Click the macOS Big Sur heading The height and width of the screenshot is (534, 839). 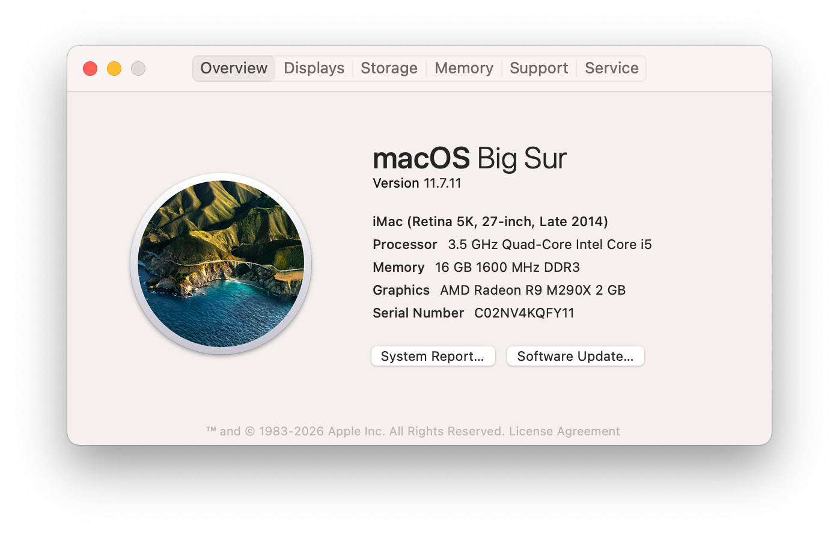click(x=469, y=159)
